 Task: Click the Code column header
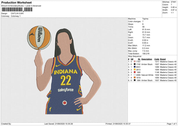[x=157, y=59]
